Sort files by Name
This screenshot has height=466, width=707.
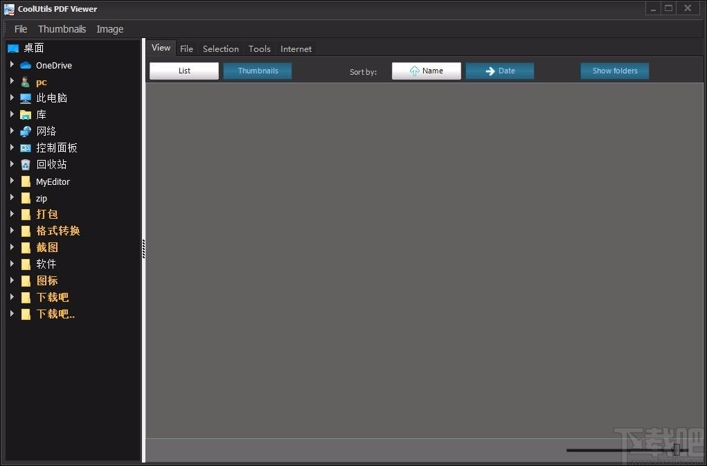(x=426, y=71)
